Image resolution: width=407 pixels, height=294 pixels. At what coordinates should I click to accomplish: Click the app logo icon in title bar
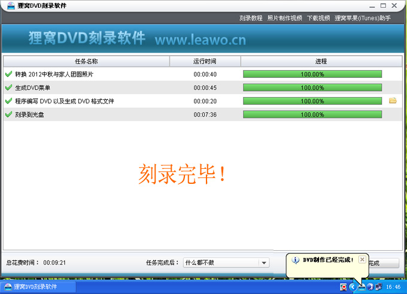pos(11,5)
